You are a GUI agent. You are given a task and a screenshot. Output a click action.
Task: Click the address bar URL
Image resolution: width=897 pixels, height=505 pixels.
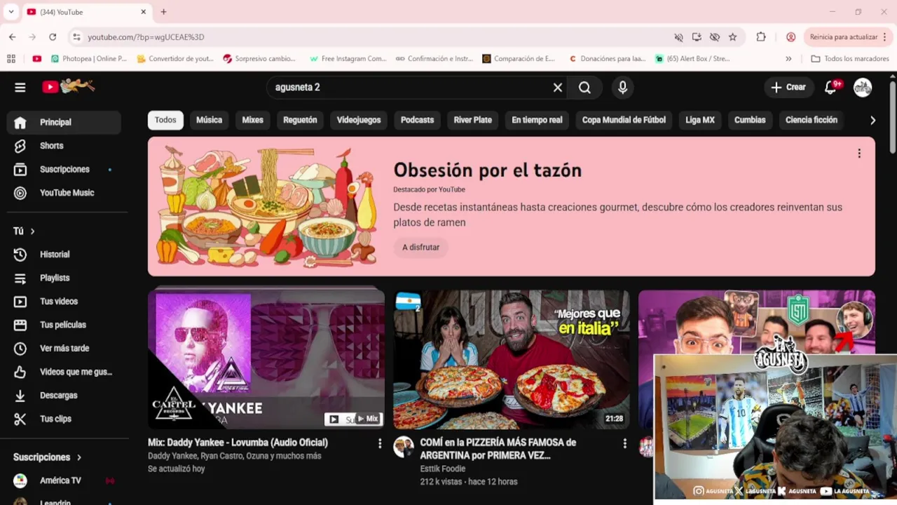tap(146, 37)
